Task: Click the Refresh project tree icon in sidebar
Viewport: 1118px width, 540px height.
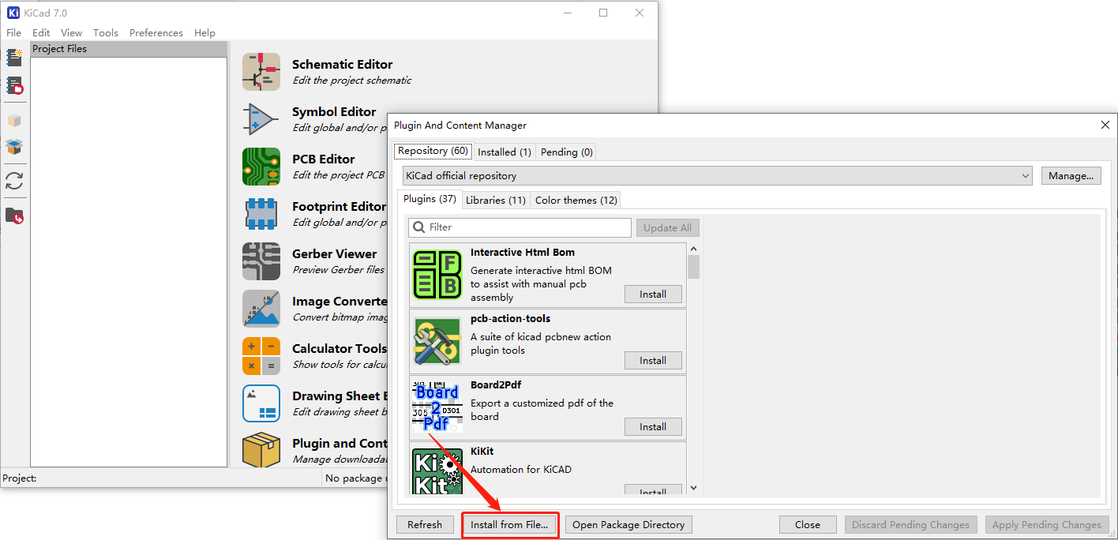Action: (x=14, y=181)
